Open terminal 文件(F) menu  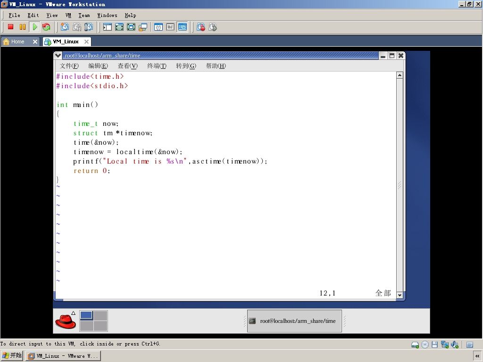(x=69, y=66)
